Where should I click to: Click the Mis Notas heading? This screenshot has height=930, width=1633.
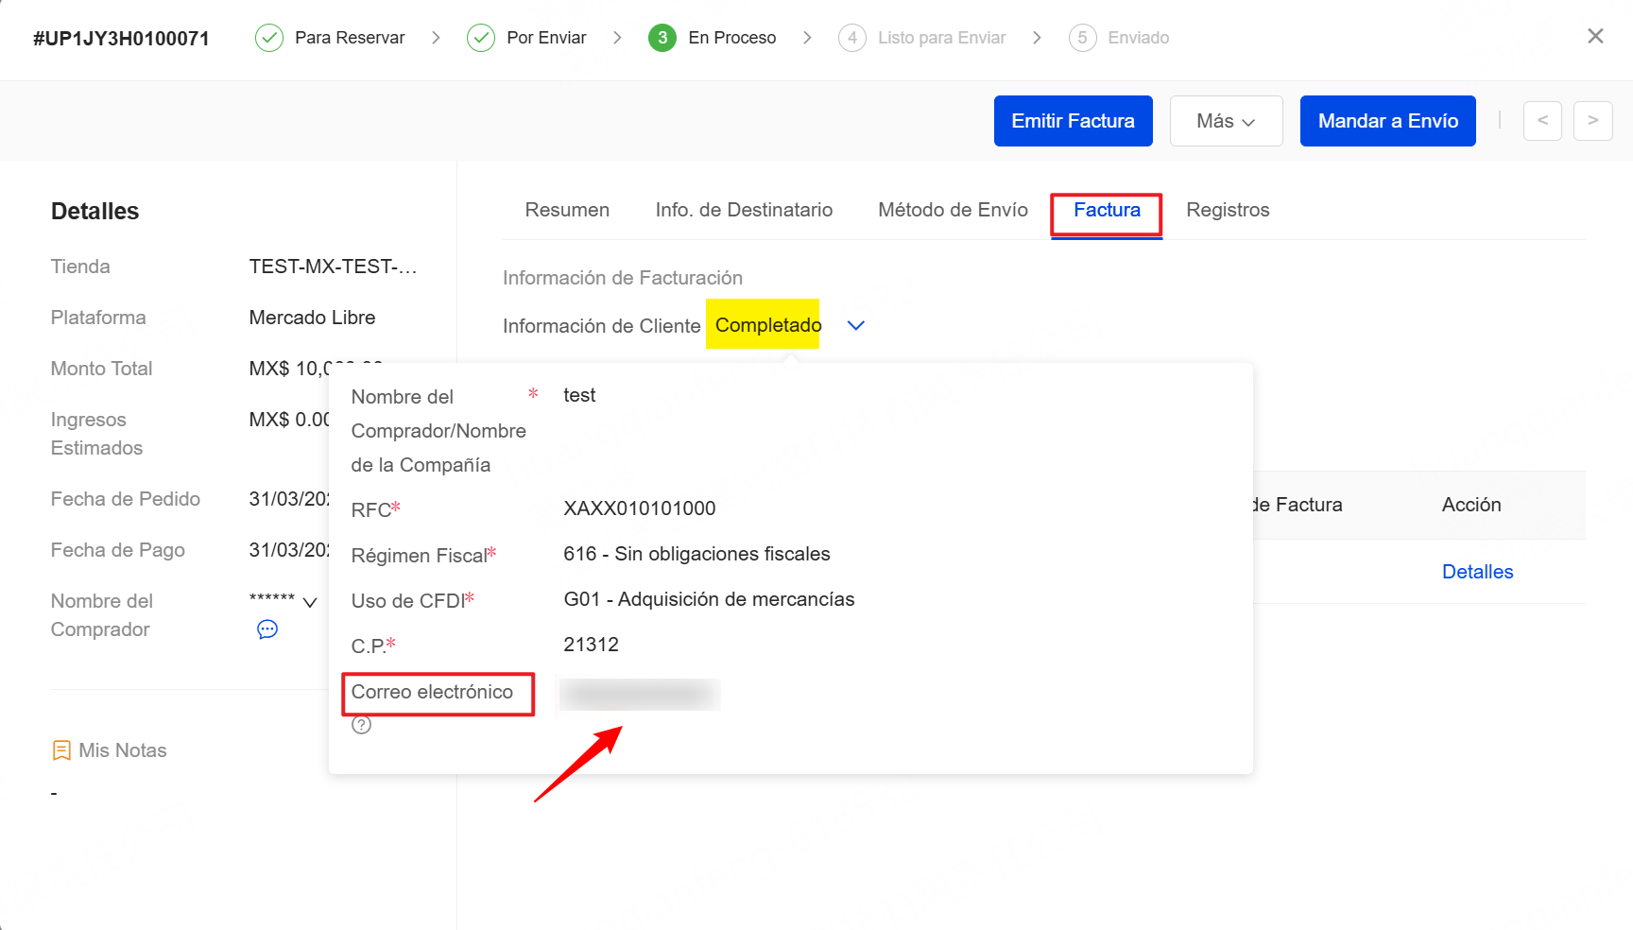tap(123, 750)
